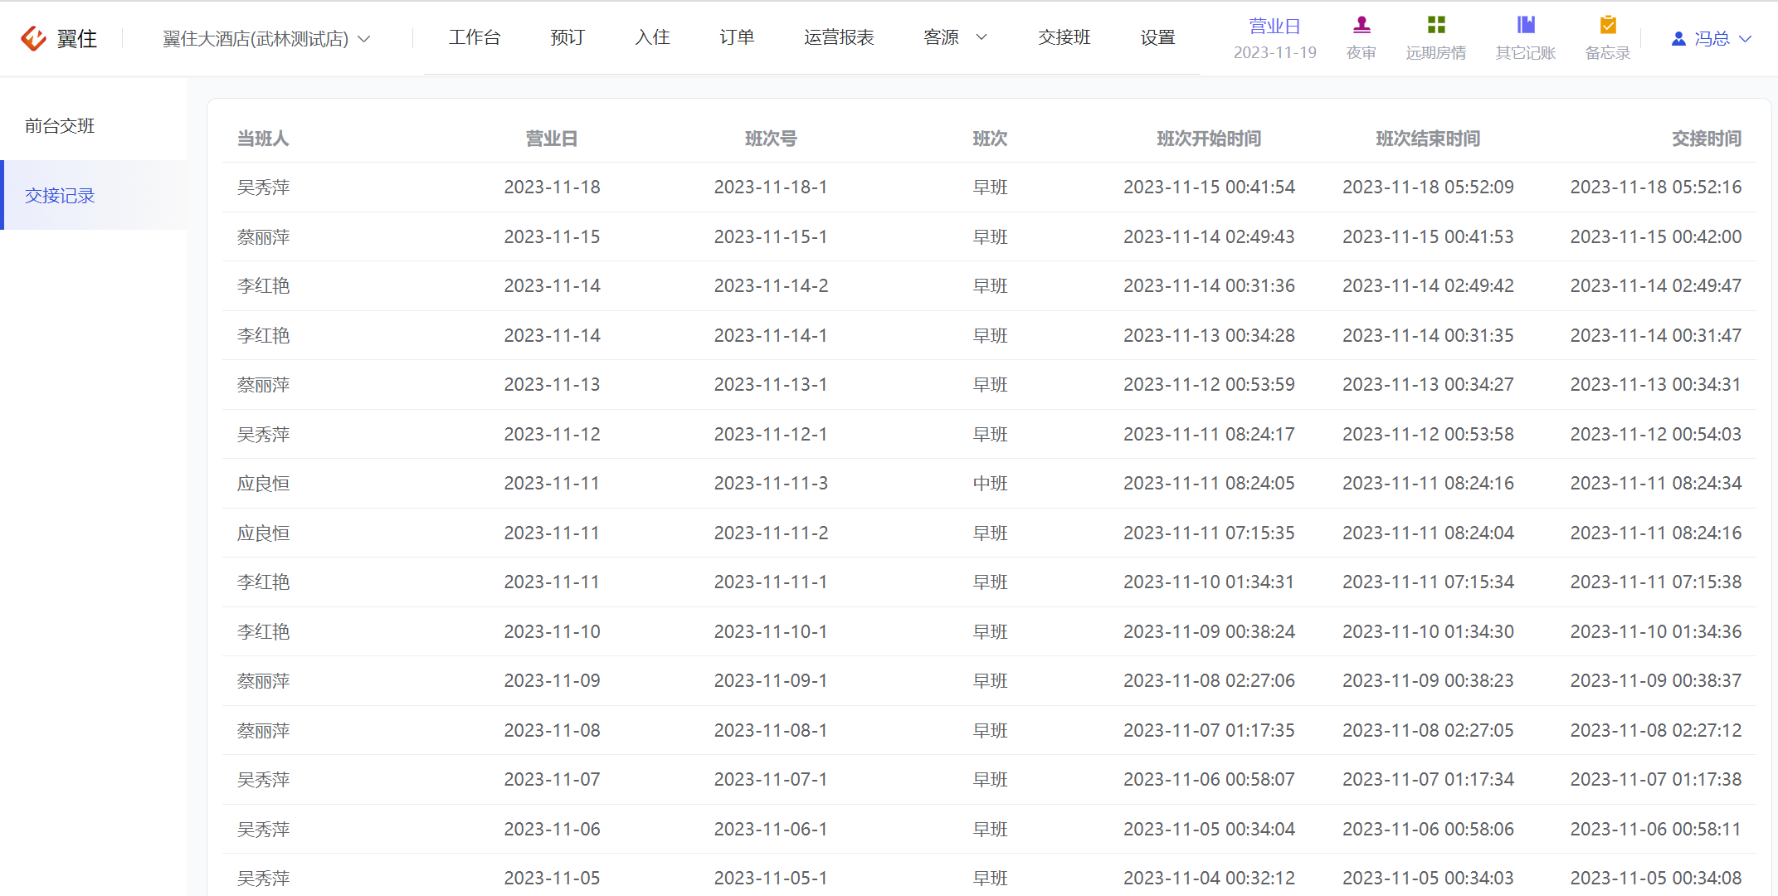Open the 远期房情 grid icon
The width and height of the screenshot is (1778, 896).
(1436, 25)
